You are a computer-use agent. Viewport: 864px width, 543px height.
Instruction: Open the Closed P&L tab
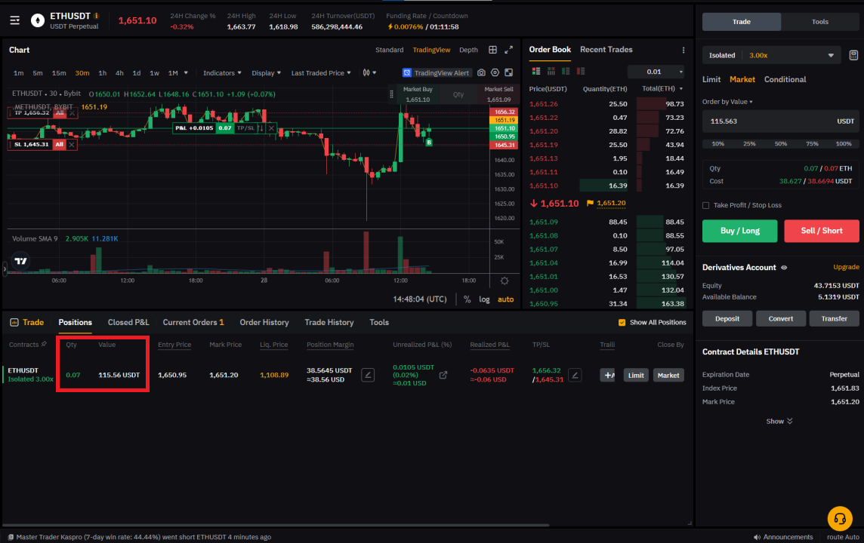(128, 322)
